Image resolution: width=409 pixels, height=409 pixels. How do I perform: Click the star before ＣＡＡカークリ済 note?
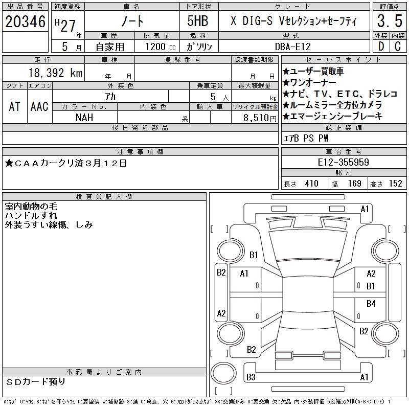(9, 164)
